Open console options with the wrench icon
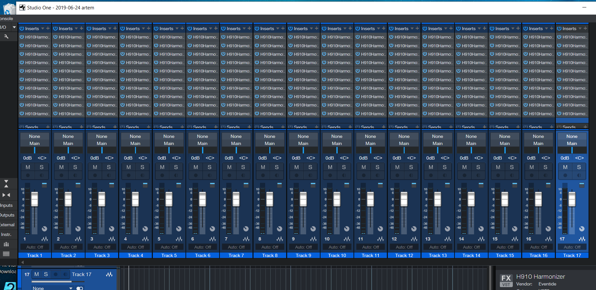596x290 pixels. pyautogui.click(x=6, y=37)
